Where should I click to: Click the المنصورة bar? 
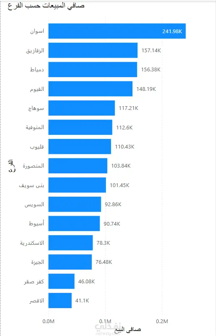click(x=78, y=166)
